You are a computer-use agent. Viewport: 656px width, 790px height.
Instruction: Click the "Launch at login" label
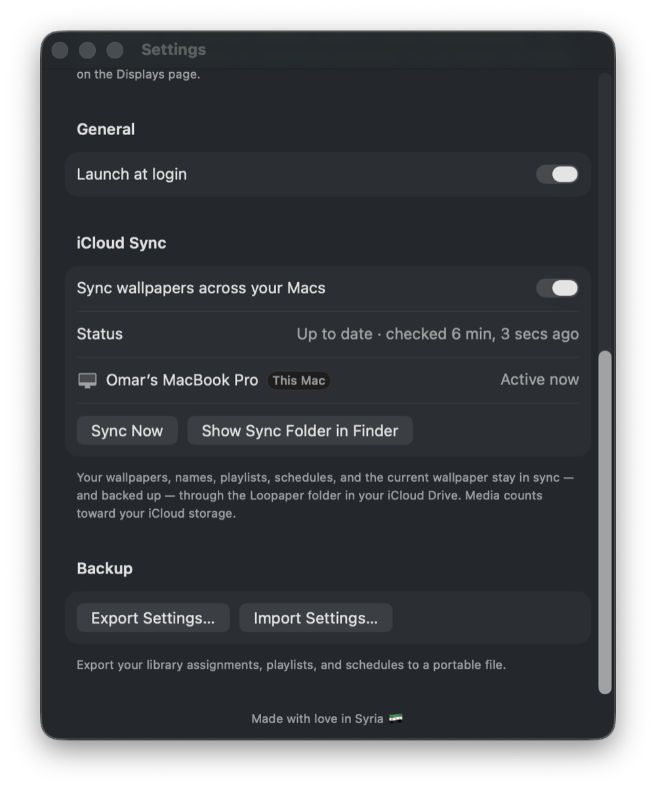tap(132, 174)
